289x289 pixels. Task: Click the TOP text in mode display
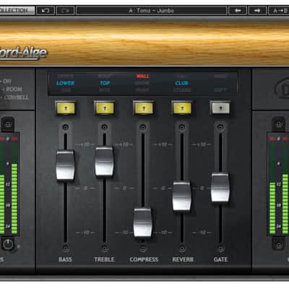105,83
